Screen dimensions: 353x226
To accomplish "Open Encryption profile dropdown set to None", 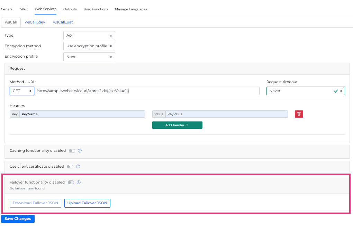I will coord(89,57).
